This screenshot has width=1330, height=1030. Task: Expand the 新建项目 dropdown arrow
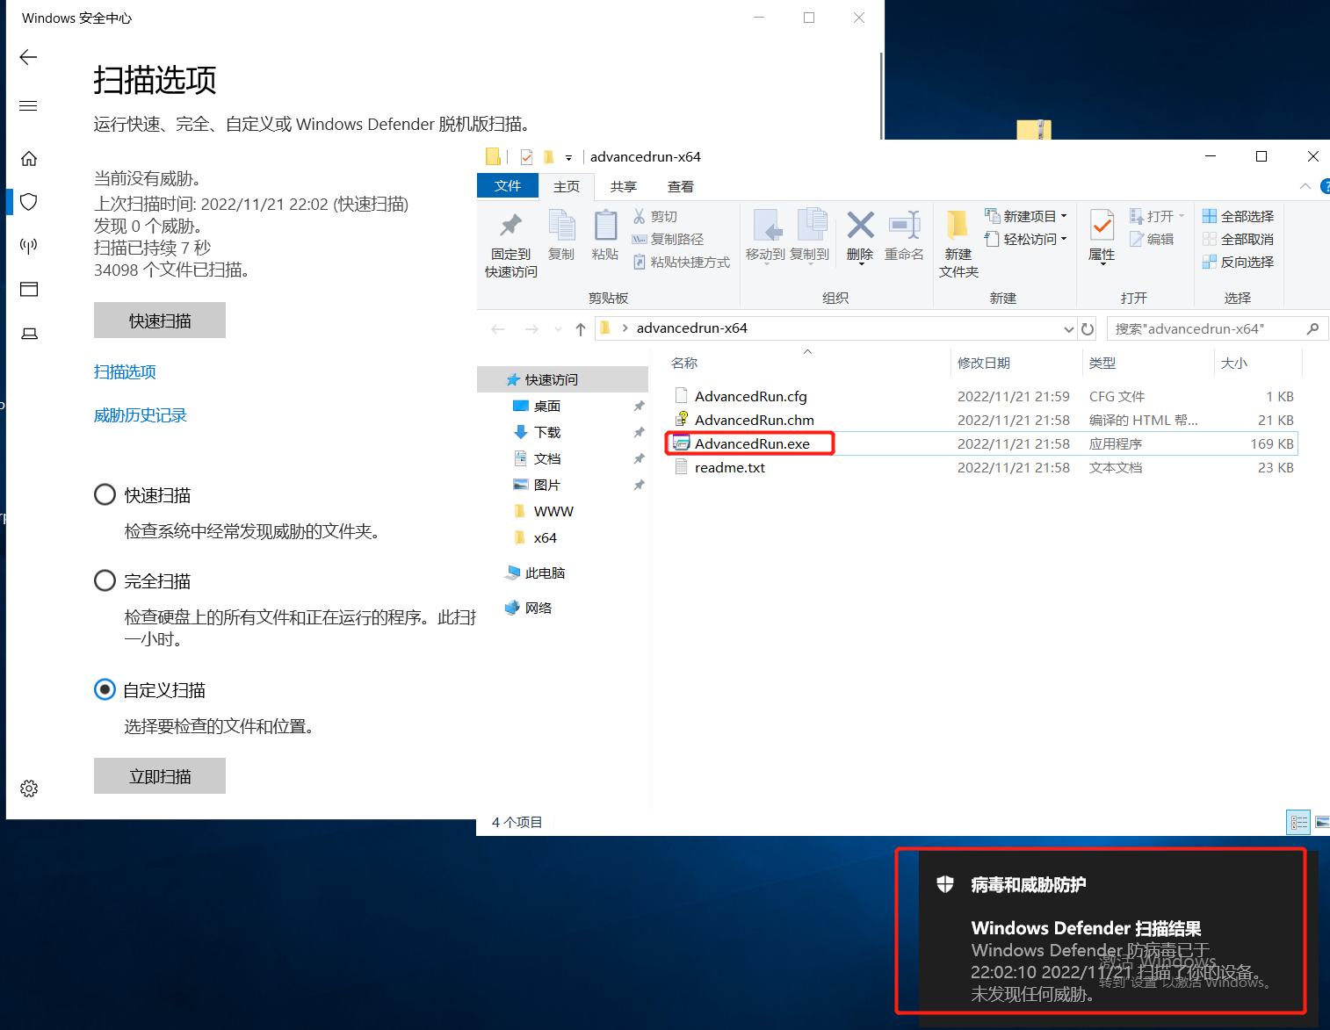coord(1063,215)
